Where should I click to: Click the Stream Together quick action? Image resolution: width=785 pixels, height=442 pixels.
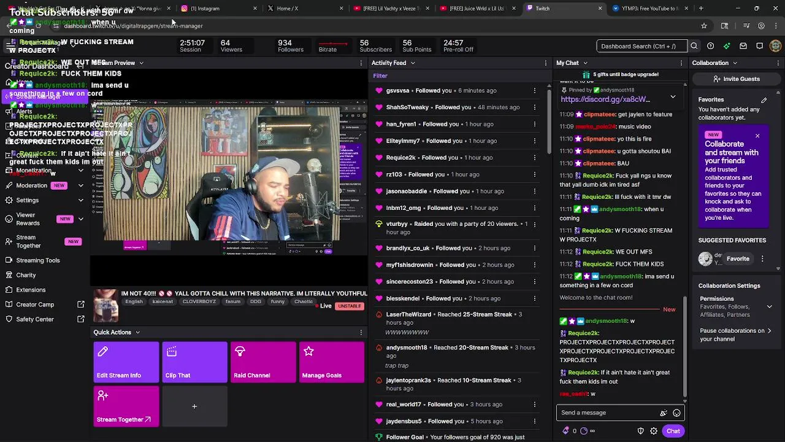point(126,406)
